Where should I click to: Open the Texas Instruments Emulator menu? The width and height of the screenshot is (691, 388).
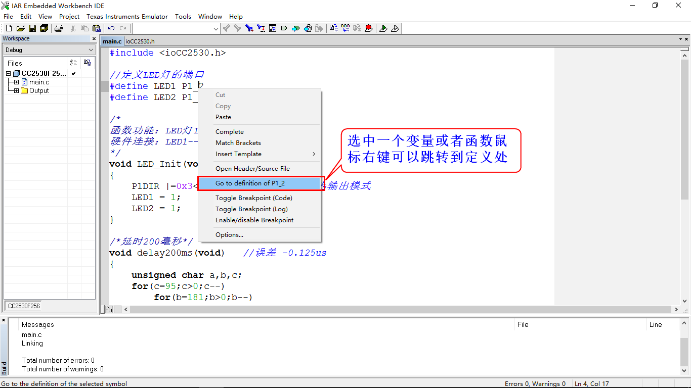[127, 16]
